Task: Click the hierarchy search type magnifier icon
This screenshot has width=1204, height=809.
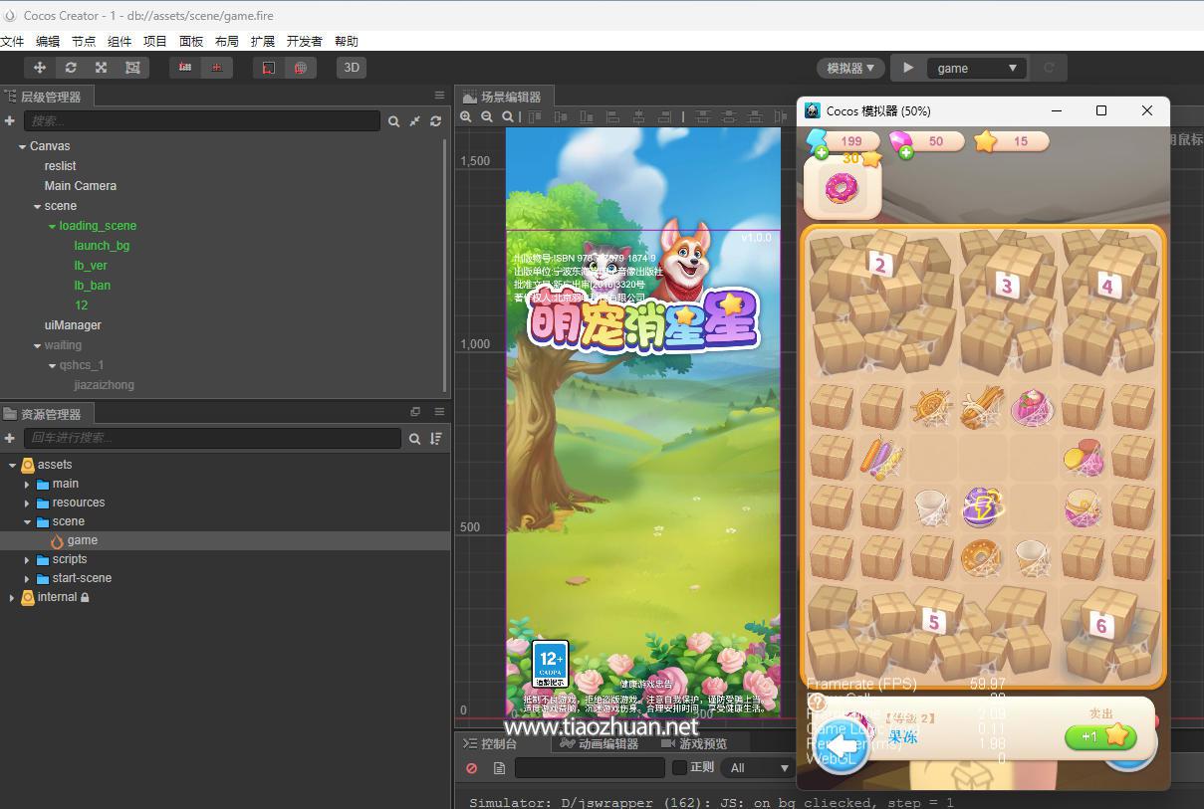Action: [x=394, y=121]
